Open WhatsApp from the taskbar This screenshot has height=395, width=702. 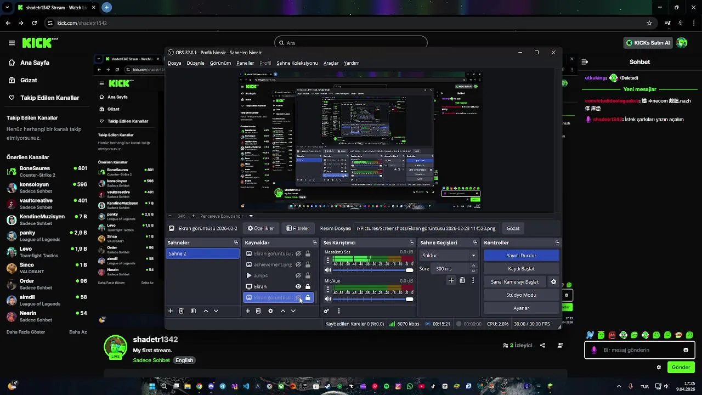pyautogui.click(x=410, y=386)
